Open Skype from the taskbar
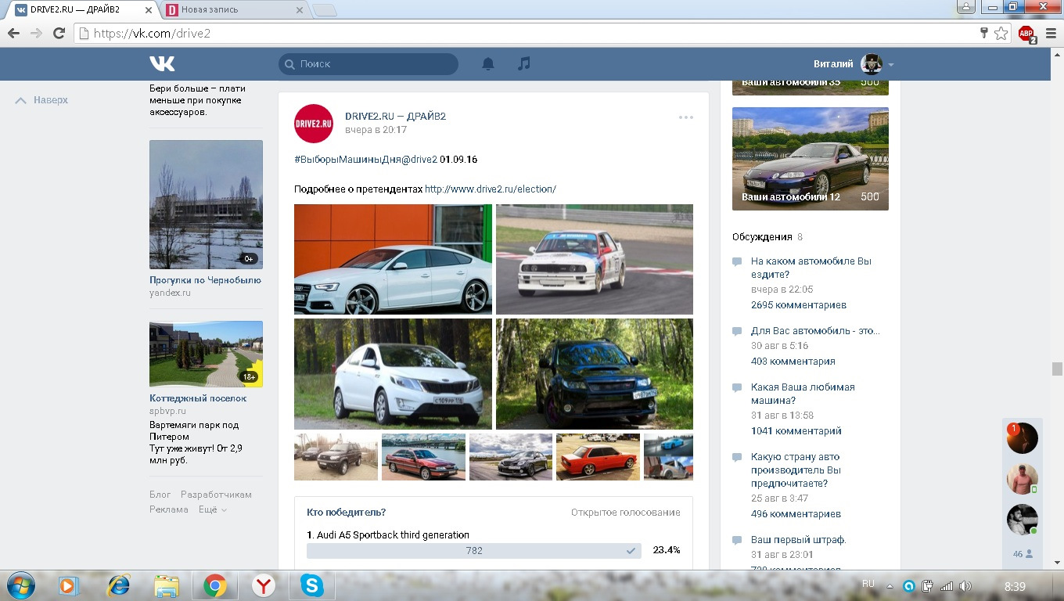This screenshot has width=1064, height=601. (311, 585)
